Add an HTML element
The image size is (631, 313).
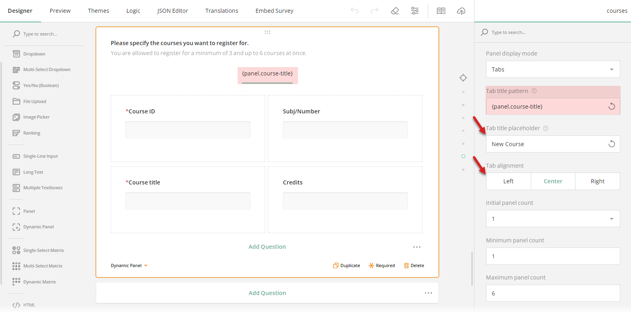tap(24, 305)
